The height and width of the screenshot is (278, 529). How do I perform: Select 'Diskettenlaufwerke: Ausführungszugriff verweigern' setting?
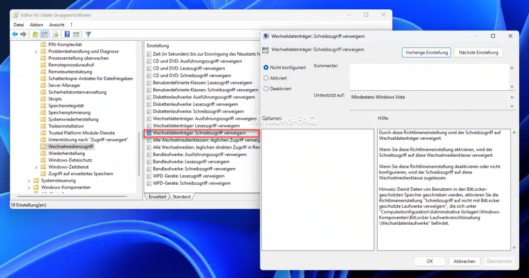(x=204, y=97)
